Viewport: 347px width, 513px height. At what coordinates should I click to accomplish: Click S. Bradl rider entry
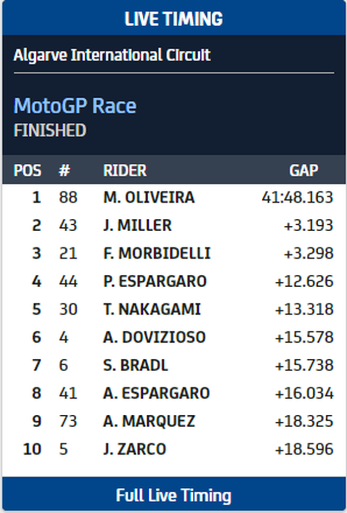(135, 365)
